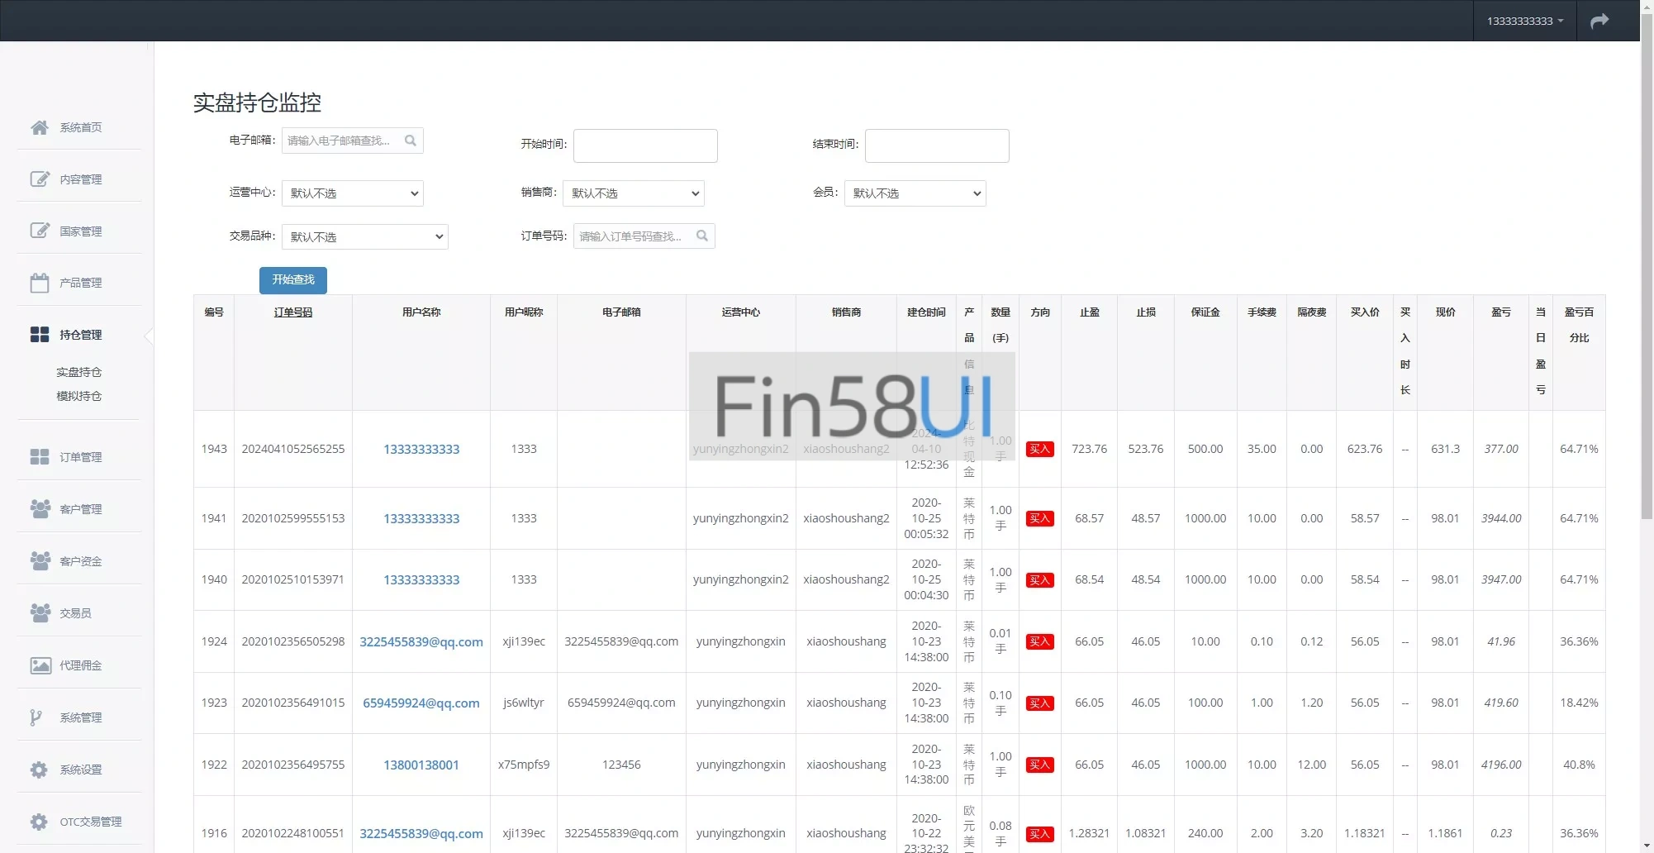Image resolution: width=1654 pixels, height=853 pixels.
Task: Click the search icon in email search field
Action: tap(411, 141)
